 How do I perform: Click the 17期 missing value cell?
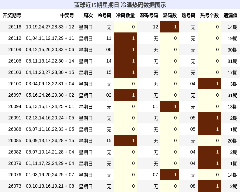(232, 73)
